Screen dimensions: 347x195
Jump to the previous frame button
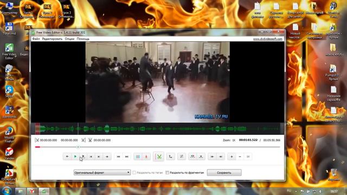point(91,157)
